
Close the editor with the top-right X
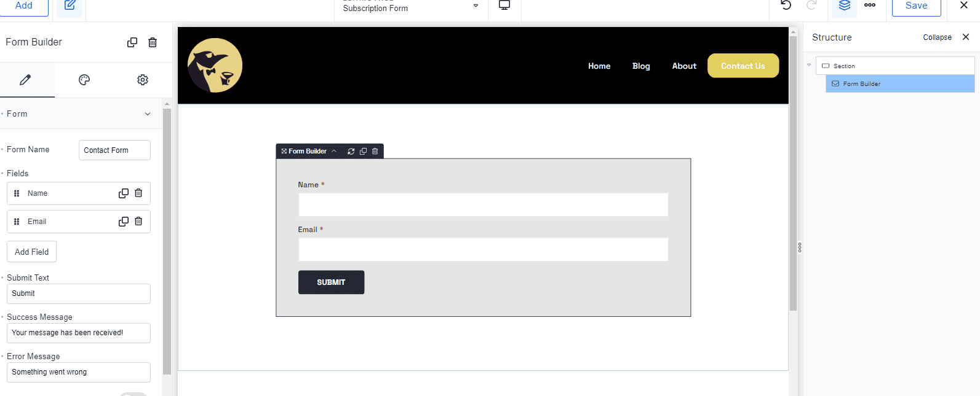click(964, 5)
